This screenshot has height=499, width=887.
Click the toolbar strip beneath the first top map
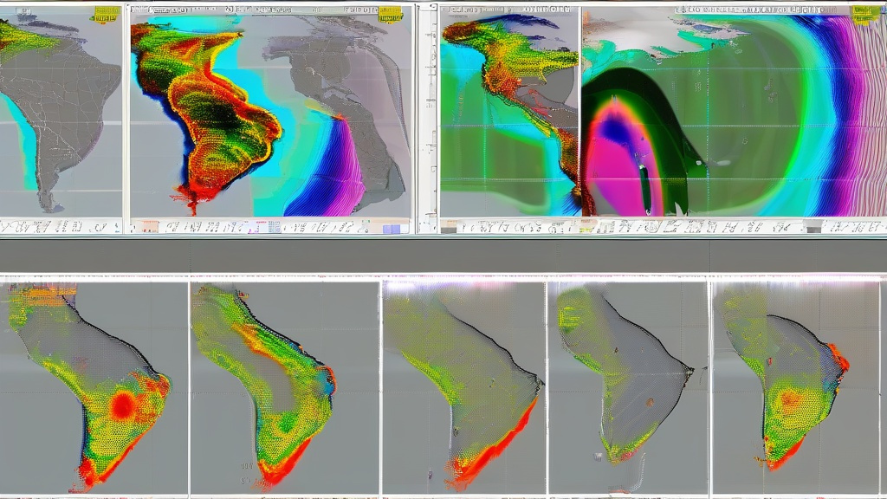point(61,227)
